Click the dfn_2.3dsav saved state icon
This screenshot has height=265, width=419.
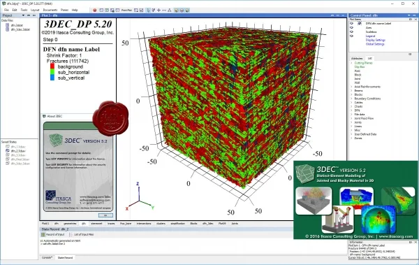click(x=8, y=151)
